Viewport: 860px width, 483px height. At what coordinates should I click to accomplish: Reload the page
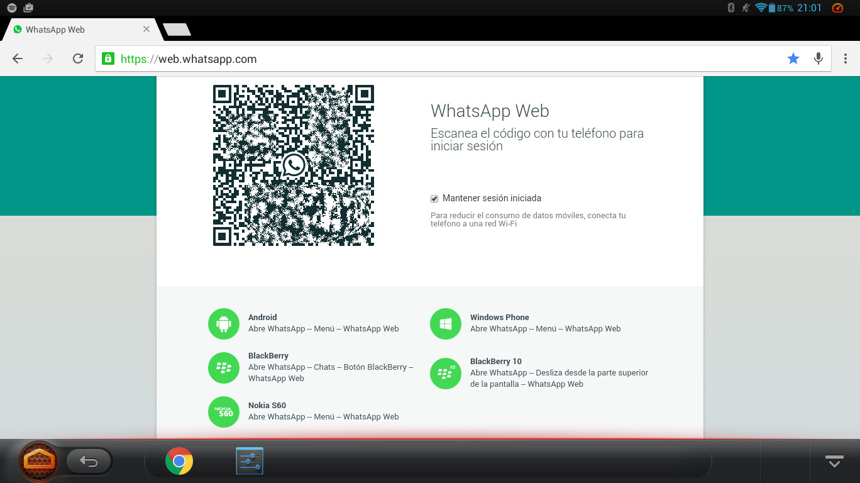click(x=78, y=58)
